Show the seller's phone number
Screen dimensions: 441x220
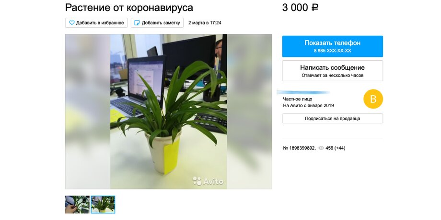[333, 46]
